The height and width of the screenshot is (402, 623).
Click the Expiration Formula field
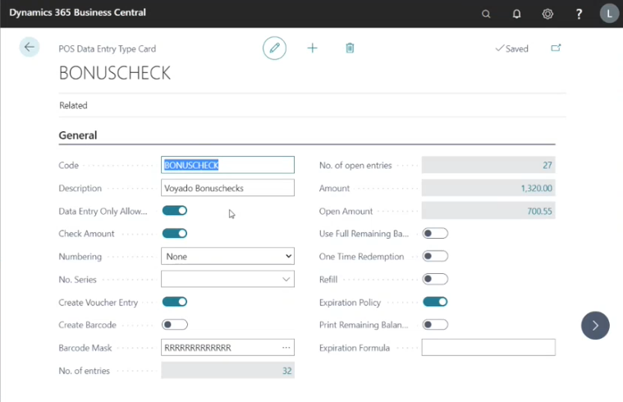(488, 348)
